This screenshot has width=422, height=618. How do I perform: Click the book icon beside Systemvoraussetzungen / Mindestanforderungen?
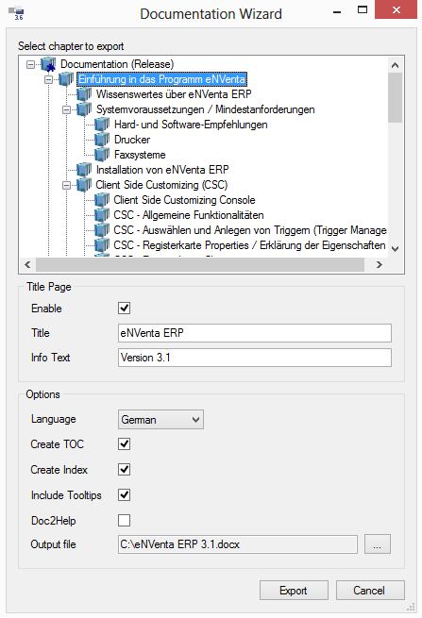(x=84, y=109)
